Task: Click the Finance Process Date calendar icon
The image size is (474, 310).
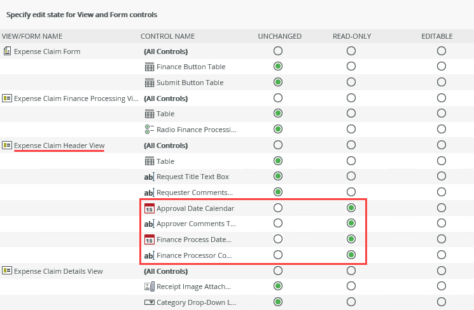Action: [150, 239]
